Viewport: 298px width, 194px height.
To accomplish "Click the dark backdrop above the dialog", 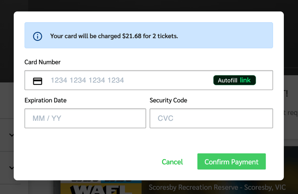I will (149, 5).
